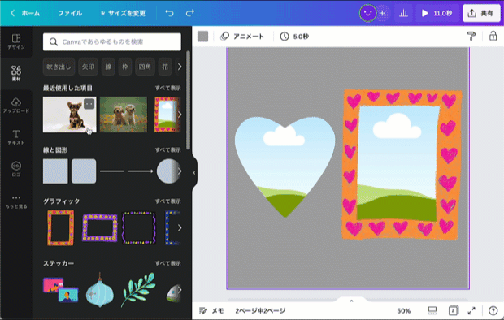The height and width of the screenshot is (320, 504).
Task: Select the 枠 category chip
Action: pos(125,67)
